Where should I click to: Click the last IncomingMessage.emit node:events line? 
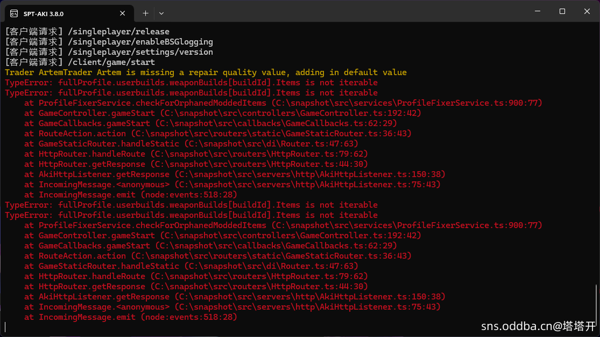click(130, 317)
